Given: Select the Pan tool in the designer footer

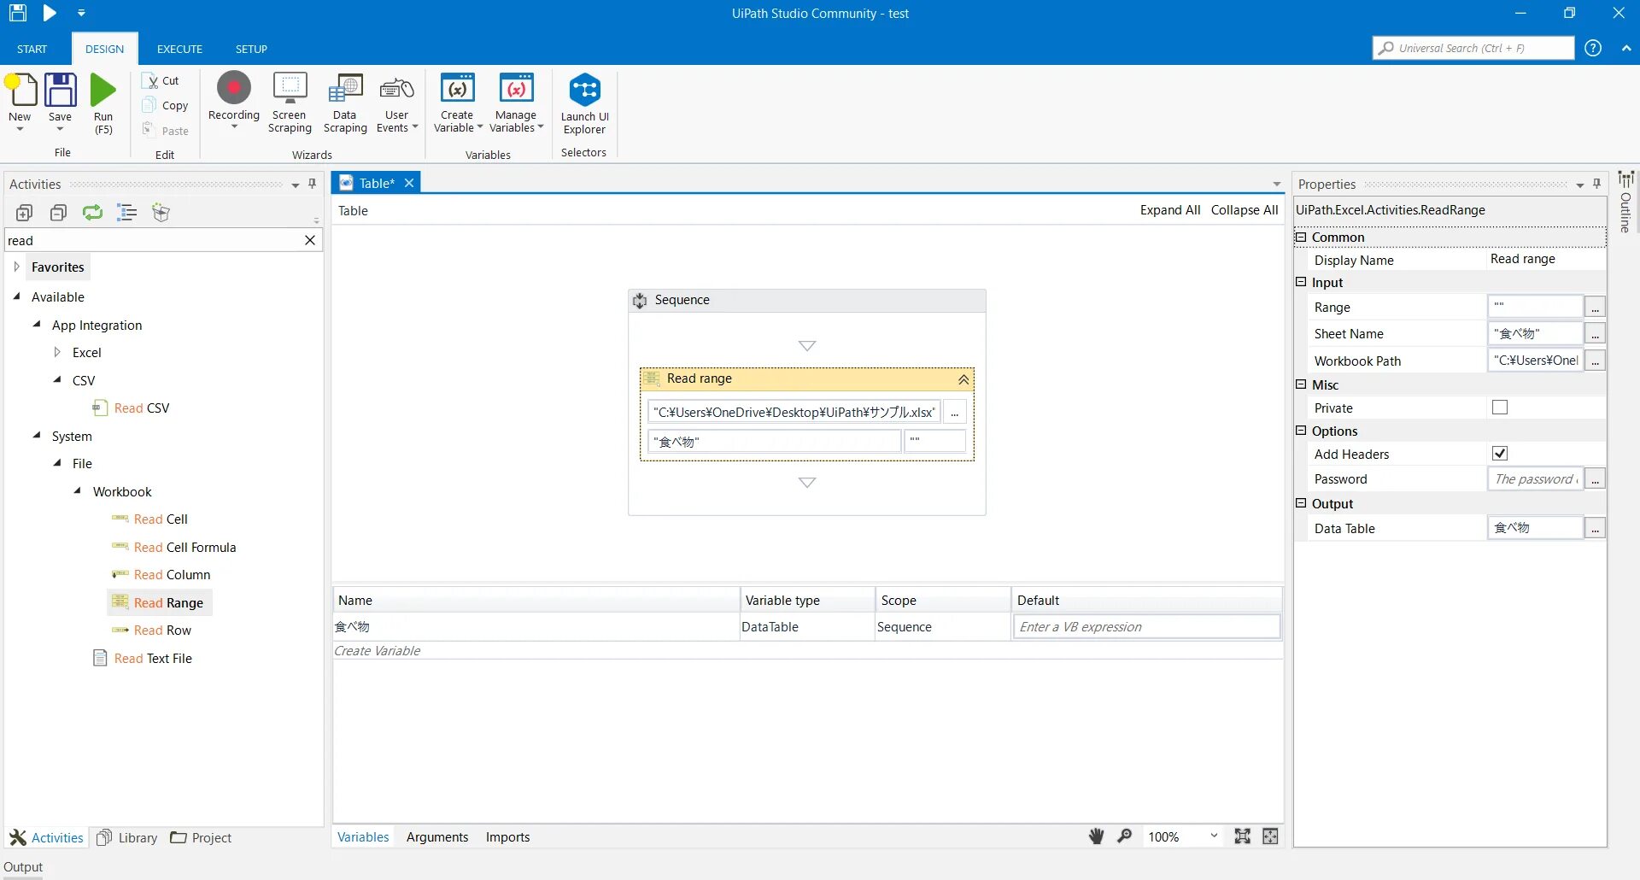Looking at the screenshot, I should point(1096,836).
